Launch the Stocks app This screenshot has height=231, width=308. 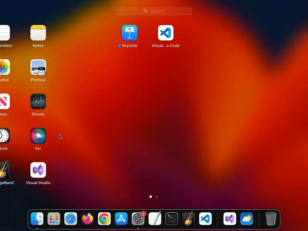click(38, 101)
